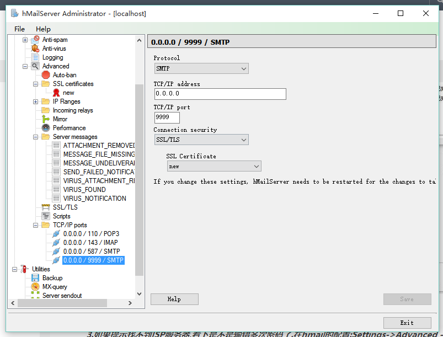Click the Help button at the bottom
This screenshot has height=337, width=443.
(174, 299)
